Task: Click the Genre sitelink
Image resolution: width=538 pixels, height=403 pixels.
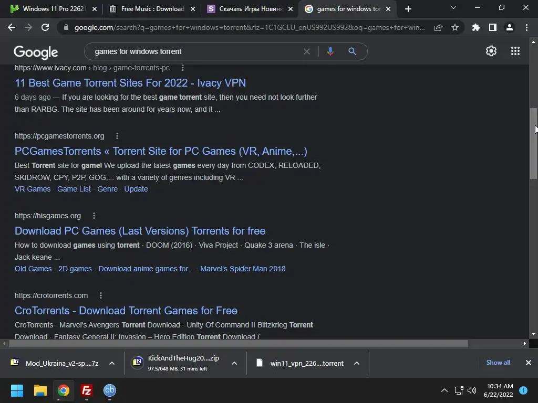Action: [107, 189]
